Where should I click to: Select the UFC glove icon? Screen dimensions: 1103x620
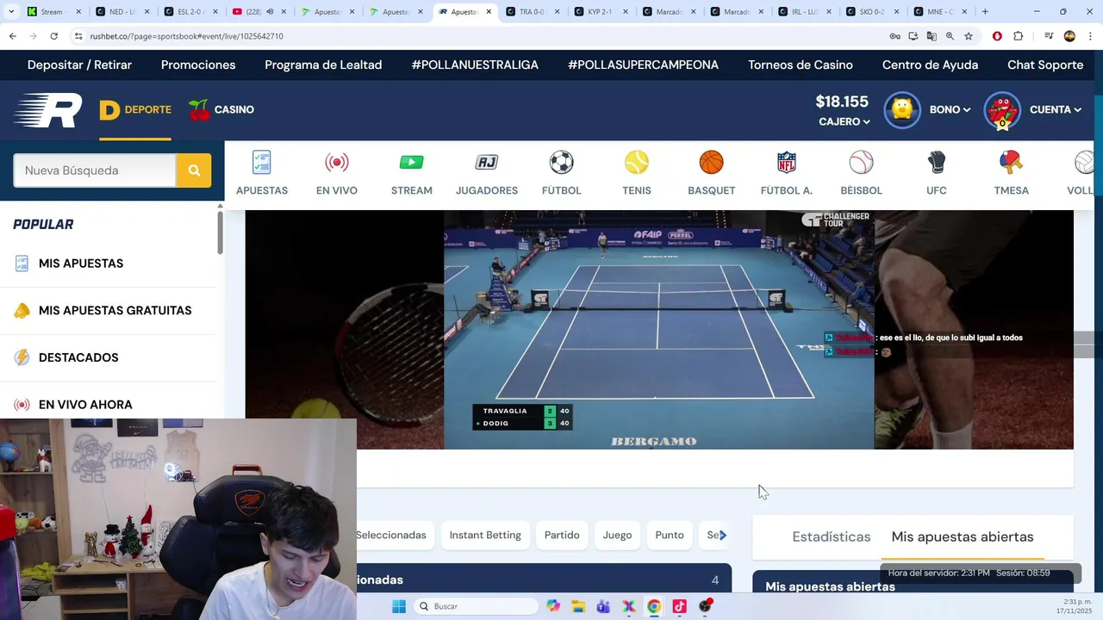point(937,162)
